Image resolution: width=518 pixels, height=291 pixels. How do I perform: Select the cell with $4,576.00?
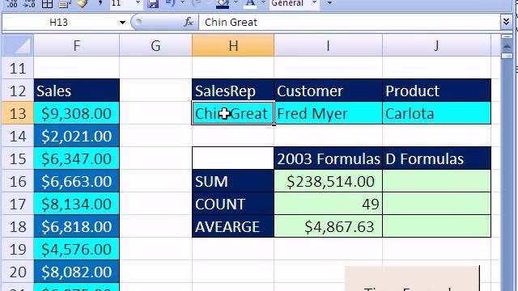coord(77,249)
